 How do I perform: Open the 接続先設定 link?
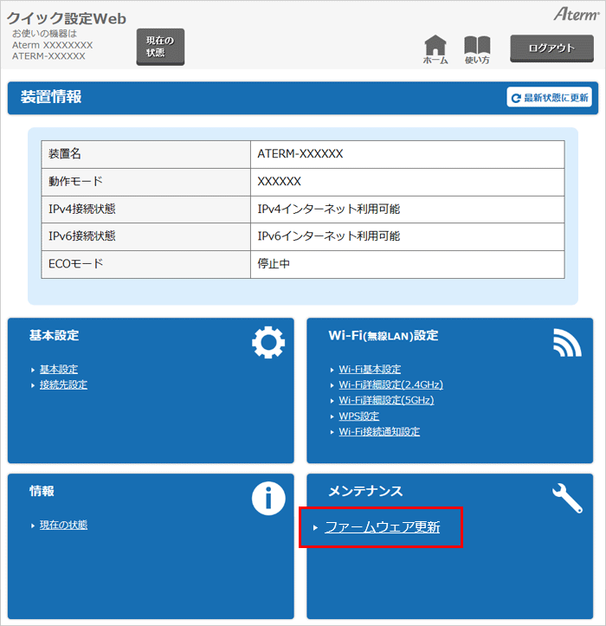[x=63, y=384]
